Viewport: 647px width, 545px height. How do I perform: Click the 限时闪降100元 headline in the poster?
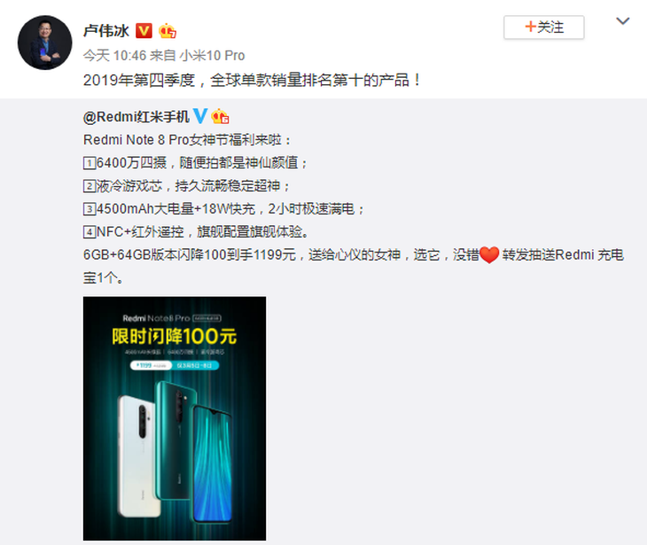tap(174, 336)
